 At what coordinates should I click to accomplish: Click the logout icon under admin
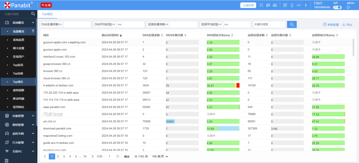point(348,7)
